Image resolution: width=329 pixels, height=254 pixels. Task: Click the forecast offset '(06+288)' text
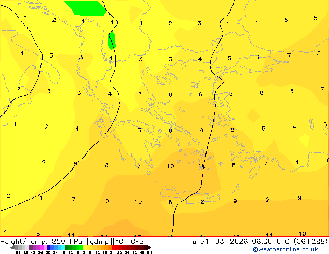311,242
